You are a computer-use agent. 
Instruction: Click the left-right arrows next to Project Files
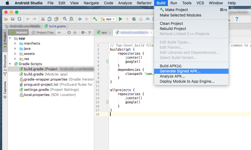click(59, 32)
